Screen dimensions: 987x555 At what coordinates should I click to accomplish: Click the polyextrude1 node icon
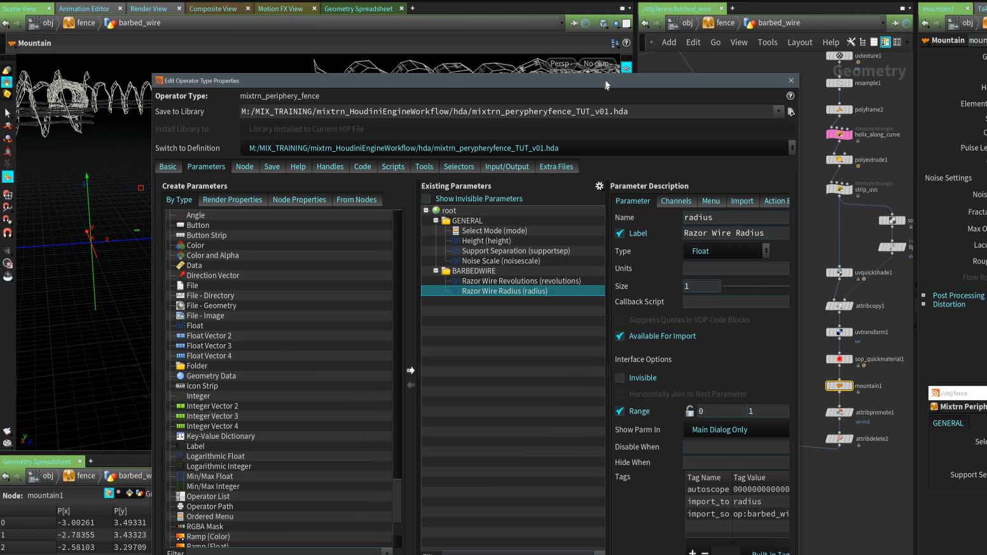pos(839,159)
